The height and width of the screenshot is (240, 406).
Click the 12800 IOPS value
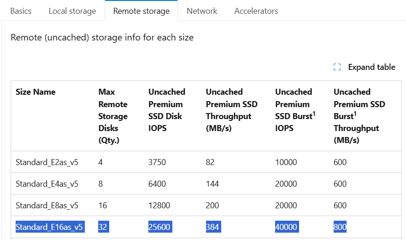pyautogui.click(x=159, y=206)
